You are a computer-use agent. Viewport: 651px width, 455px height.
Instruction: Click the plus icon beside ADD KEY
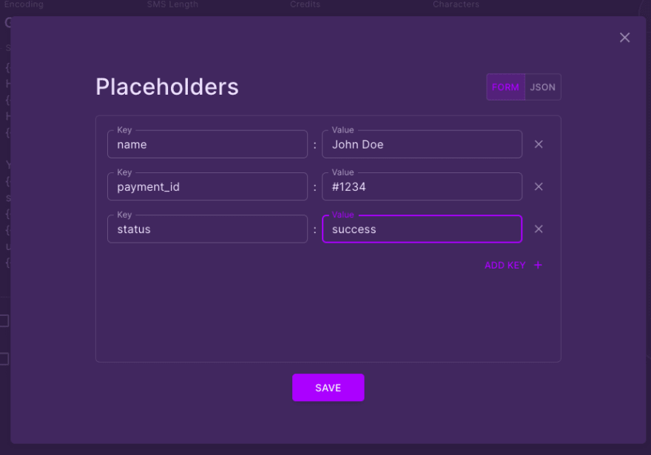tap(538, 265)
